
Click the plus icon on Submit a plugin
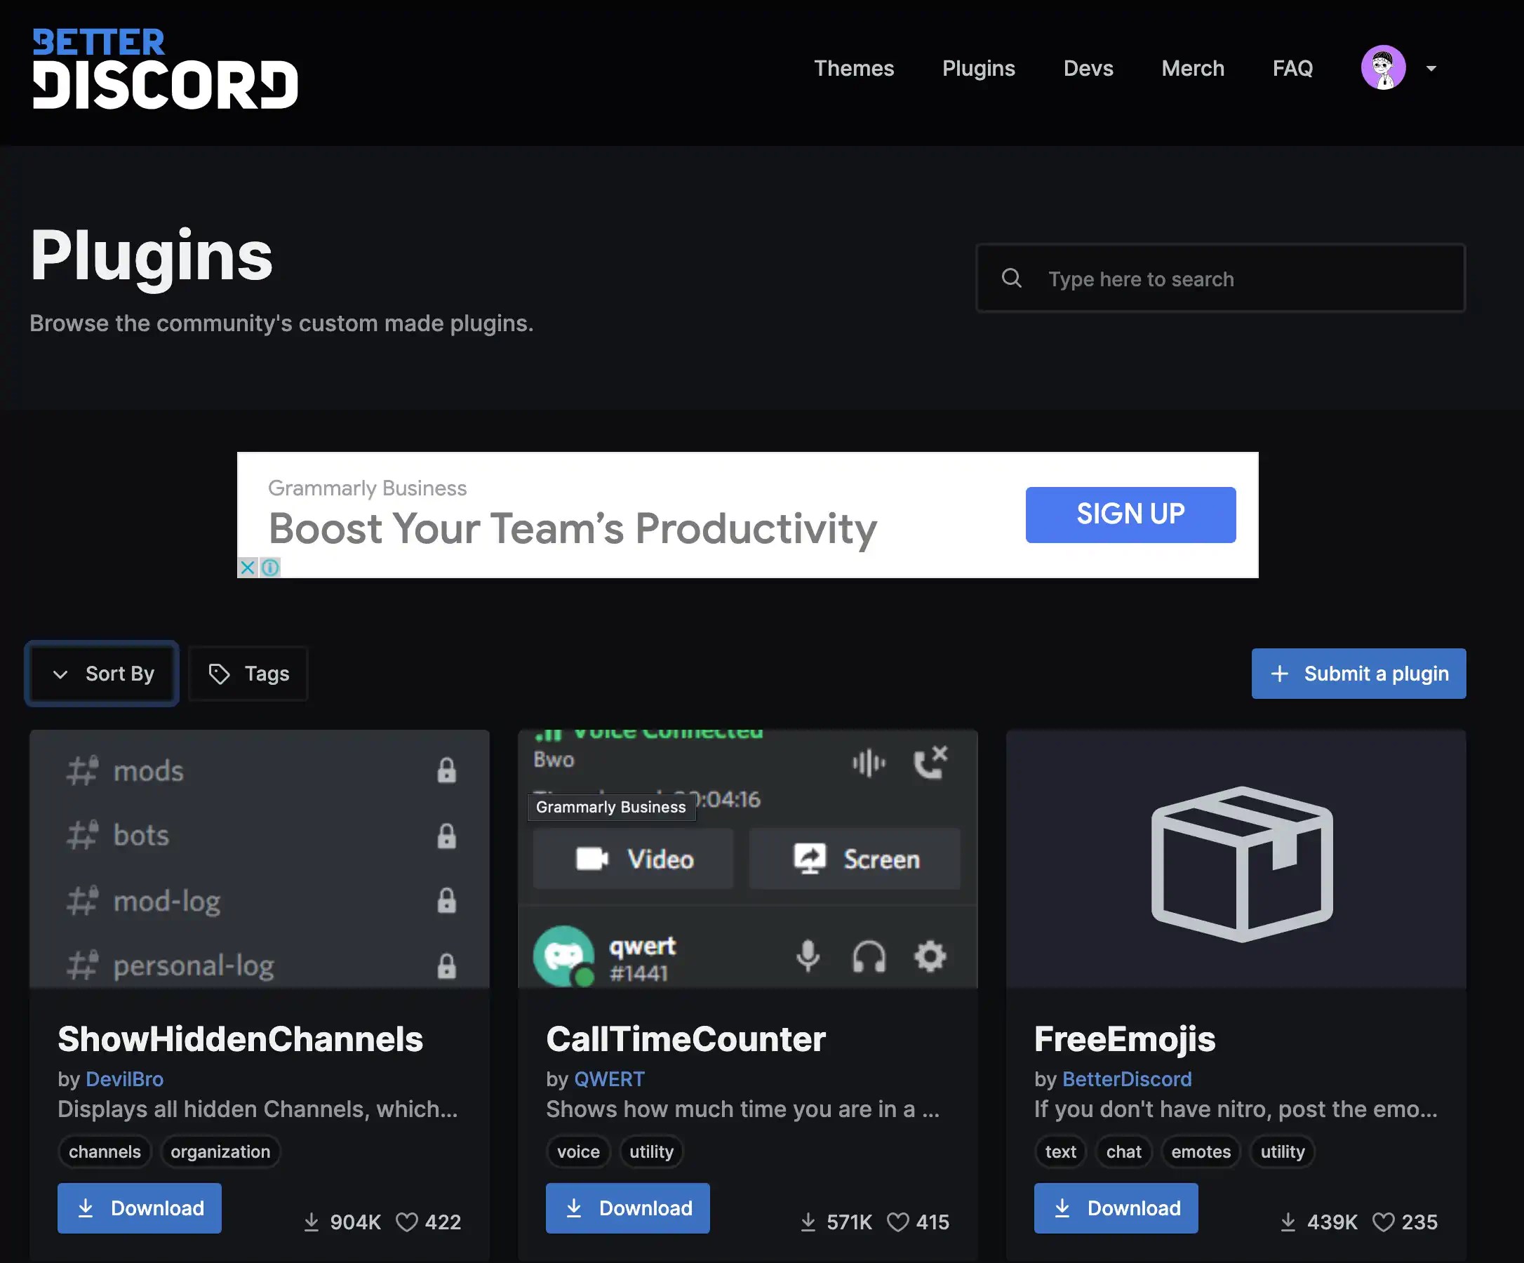pos(1279,674)
